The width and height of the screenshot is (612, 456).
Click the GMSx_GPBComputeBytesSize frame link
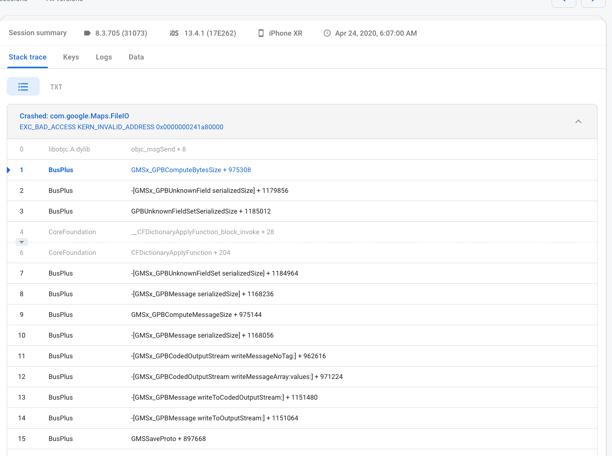[x=191, y=170]
